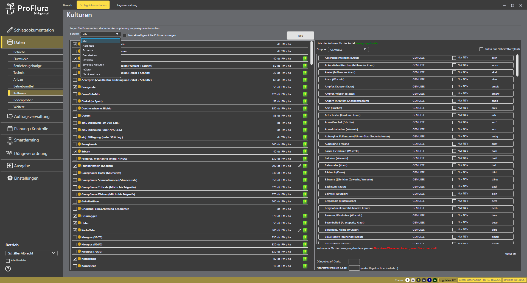Click the green crop icon for Braugerste
Viewport: 527px width, 283px height.
point(305,87)
